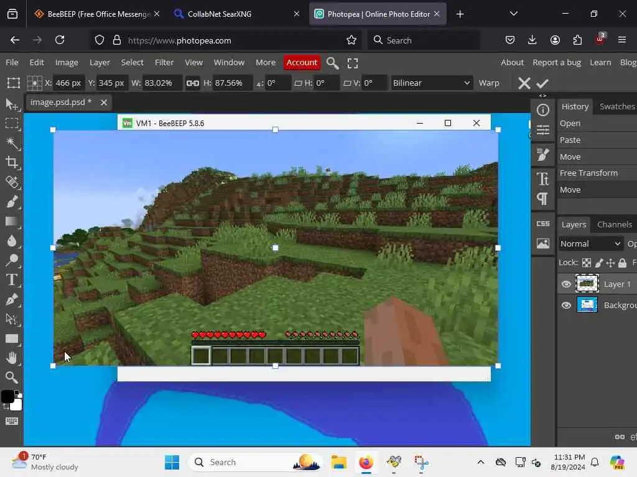Expand the browser tab list chevron
The height and width of the screenshot is (477, 637).
[x=513, y=14]
